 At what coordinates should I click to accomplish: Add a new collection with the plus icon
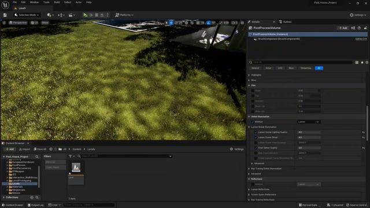pos(32,197)
